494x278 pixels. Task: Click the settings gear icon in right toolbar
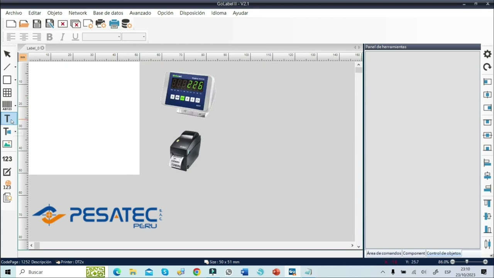coord(487,54)
